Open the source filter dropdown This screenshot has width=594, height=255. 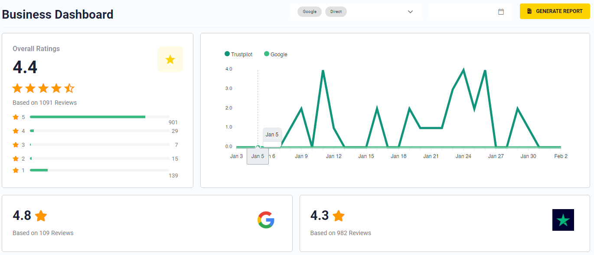point(410,12)
